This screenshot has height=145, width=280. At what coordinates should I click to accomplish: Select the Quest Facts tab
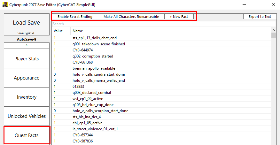click(27, 135)
